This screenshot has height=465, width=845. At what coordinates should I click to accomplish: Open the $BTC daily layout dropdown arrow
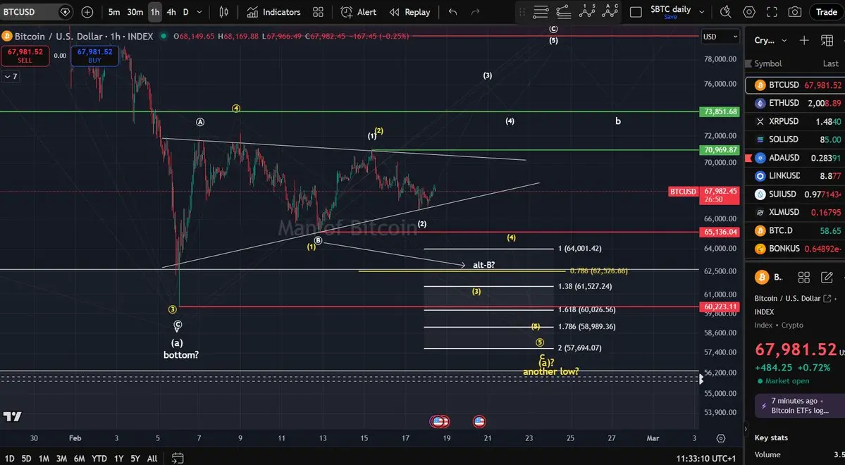click(x=702, y=12)
